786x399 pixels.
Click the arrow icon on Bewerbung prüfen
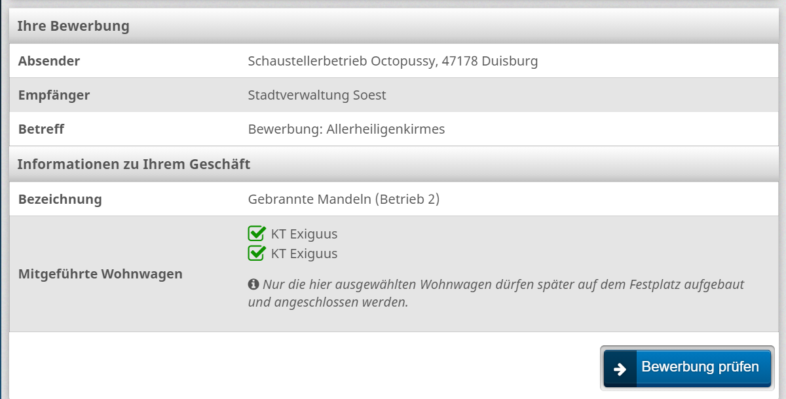pos(620,368)
